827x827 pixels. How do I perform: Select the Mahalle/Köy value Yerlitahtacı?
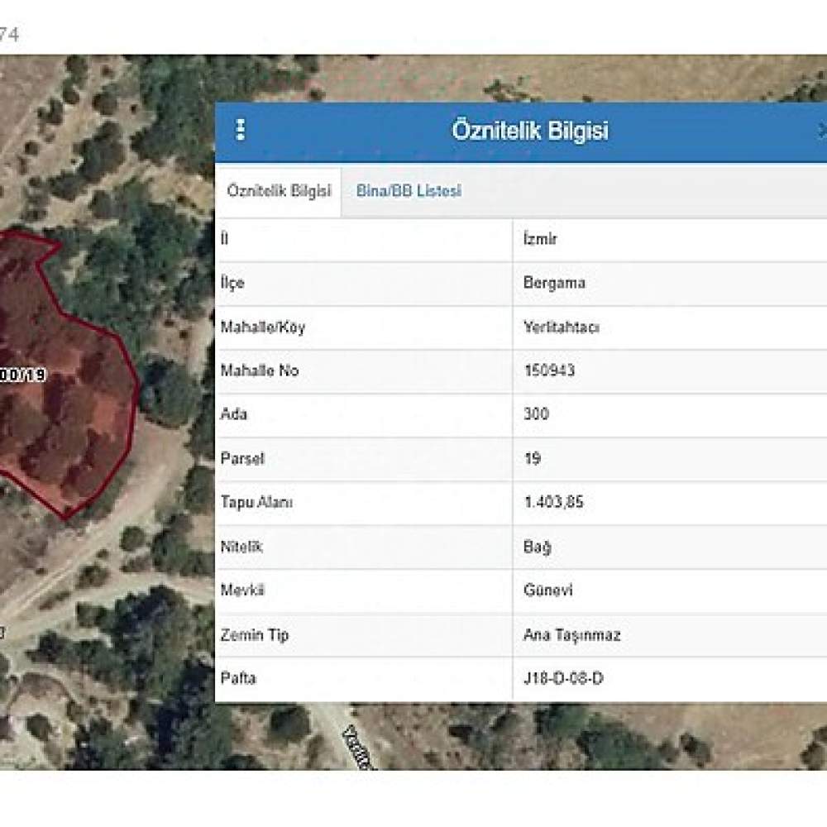pyautogui.click(x=562, y=327)
